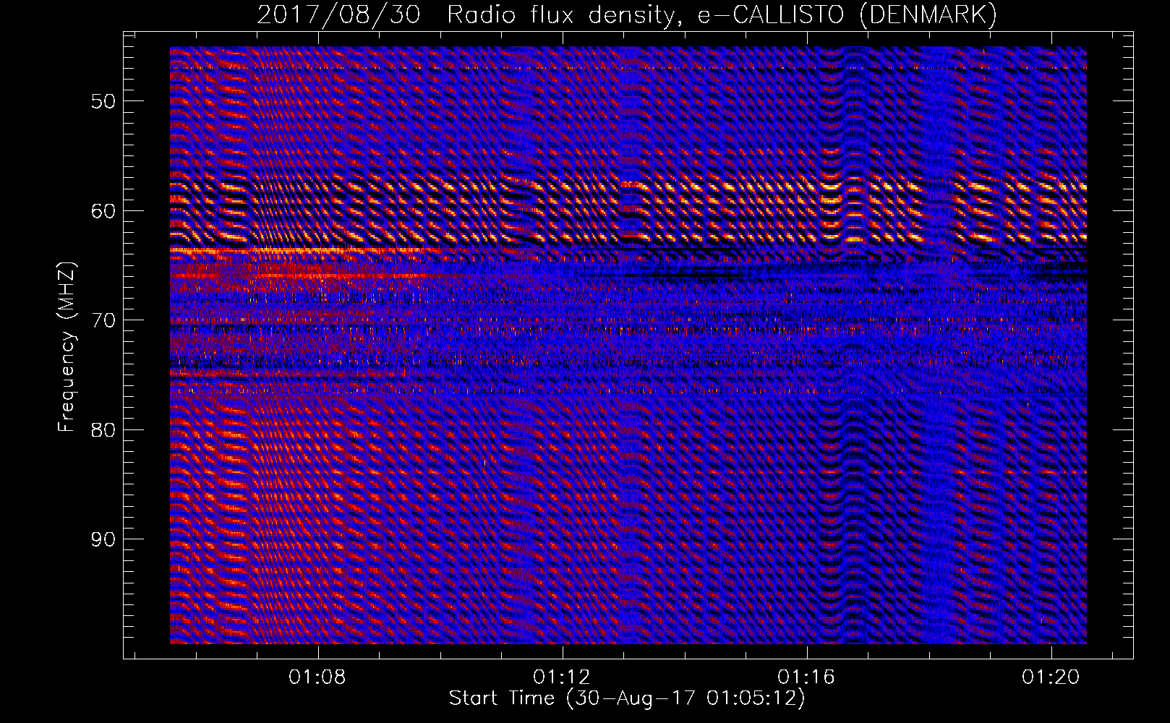Click the 80 MHz frequency tick label
Viewport: 1170px width, 723px height.
103,429
